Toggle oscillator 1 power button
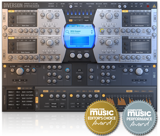 click(x=11, y=11)
